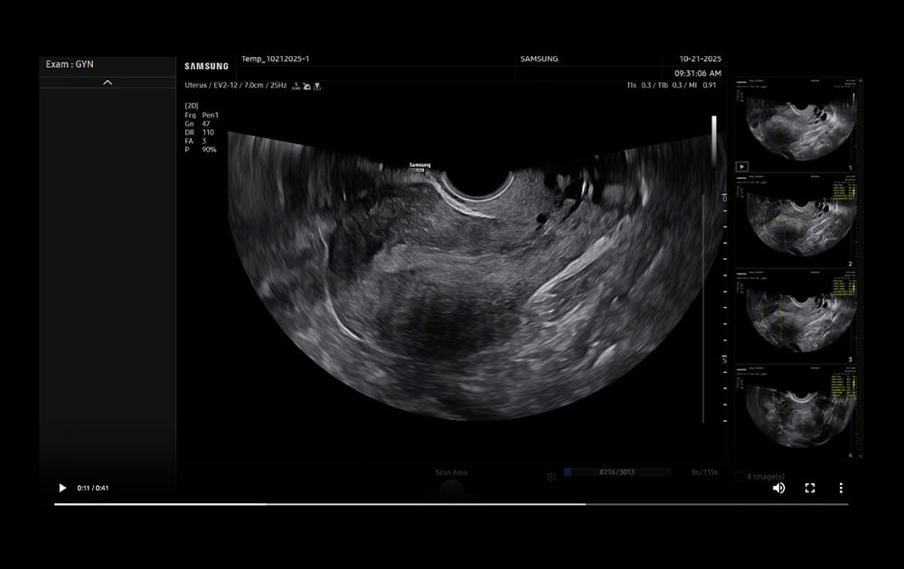The height and width of the screenshot is (569, 904).
Task: Click the Samsung R20 probe orientation marker
Action: click(x=419, y=165)
